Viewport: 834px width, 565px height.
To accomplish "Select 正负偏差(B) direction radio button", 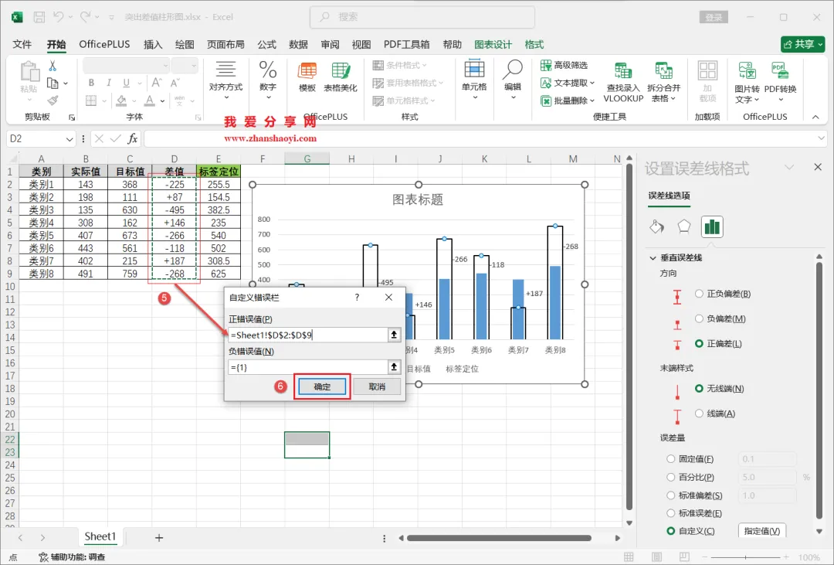I will 700,294.
